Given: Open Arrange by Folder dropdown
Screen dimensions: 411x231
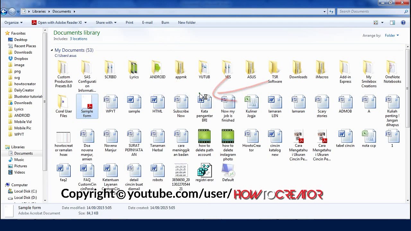Looking at the screenshot, I should point(391,35).
